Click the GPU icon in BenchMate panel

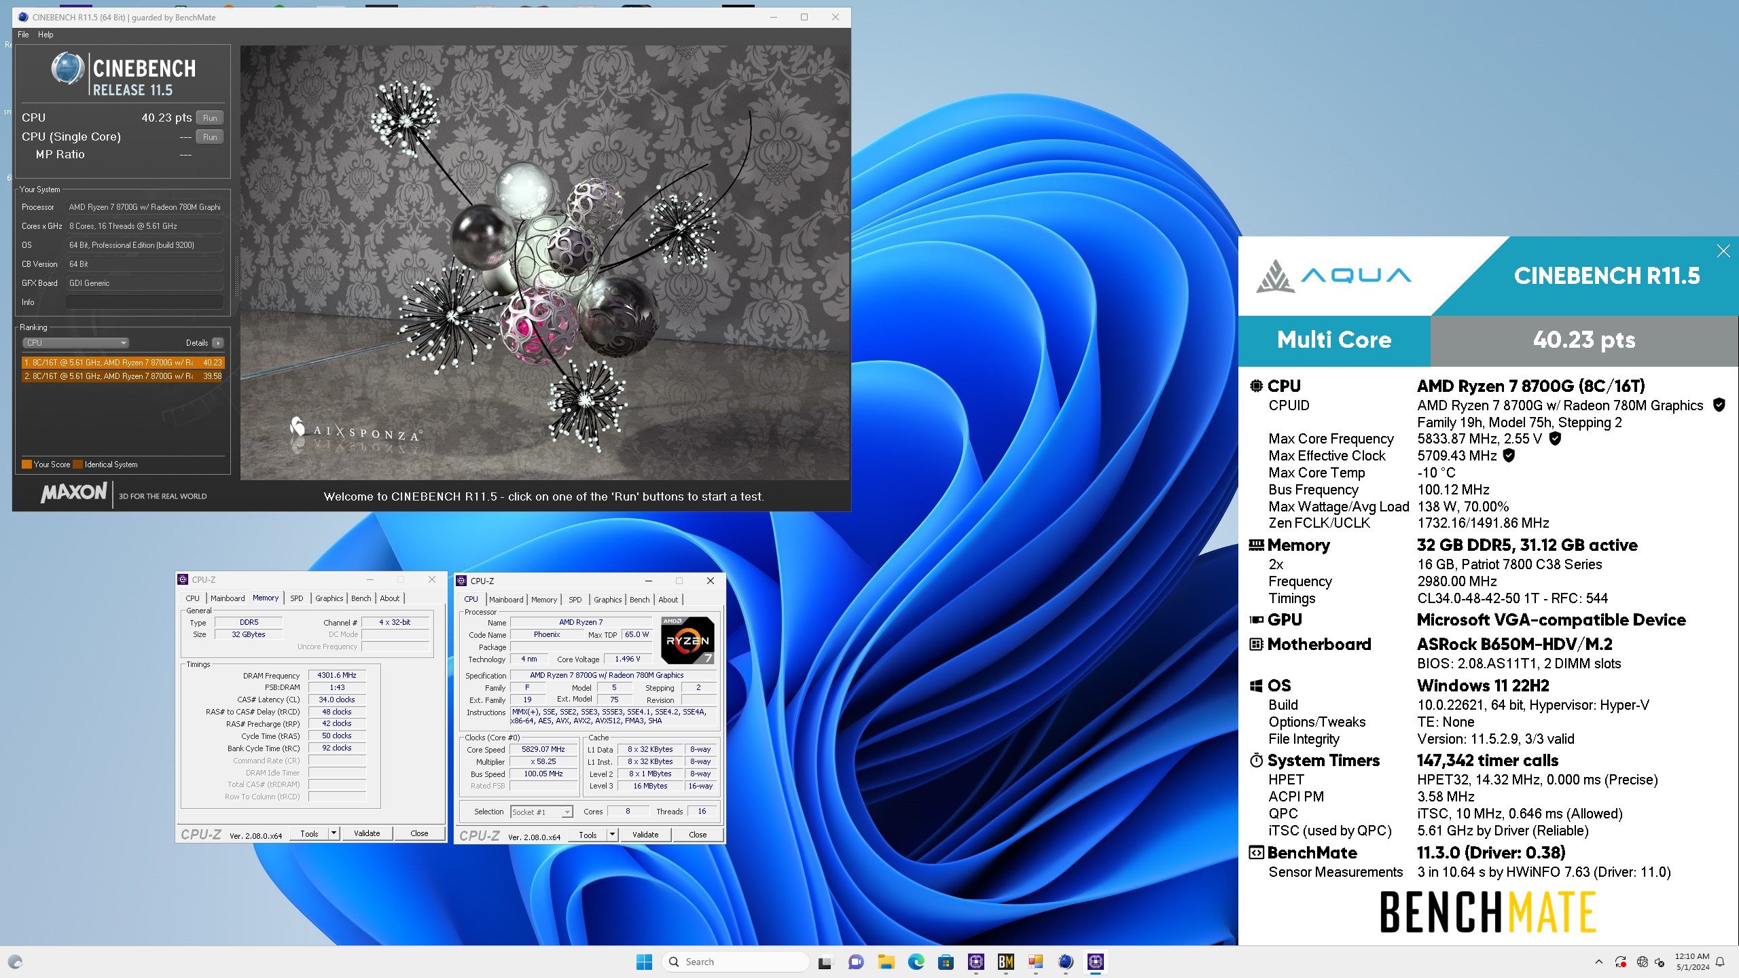pyautogui.click(x=1256, y=619)
